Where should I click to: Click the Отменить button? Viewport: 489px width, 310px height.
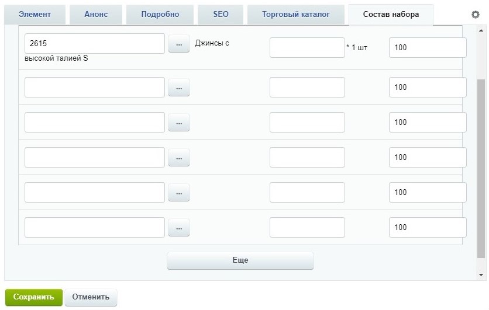point(91,297)
